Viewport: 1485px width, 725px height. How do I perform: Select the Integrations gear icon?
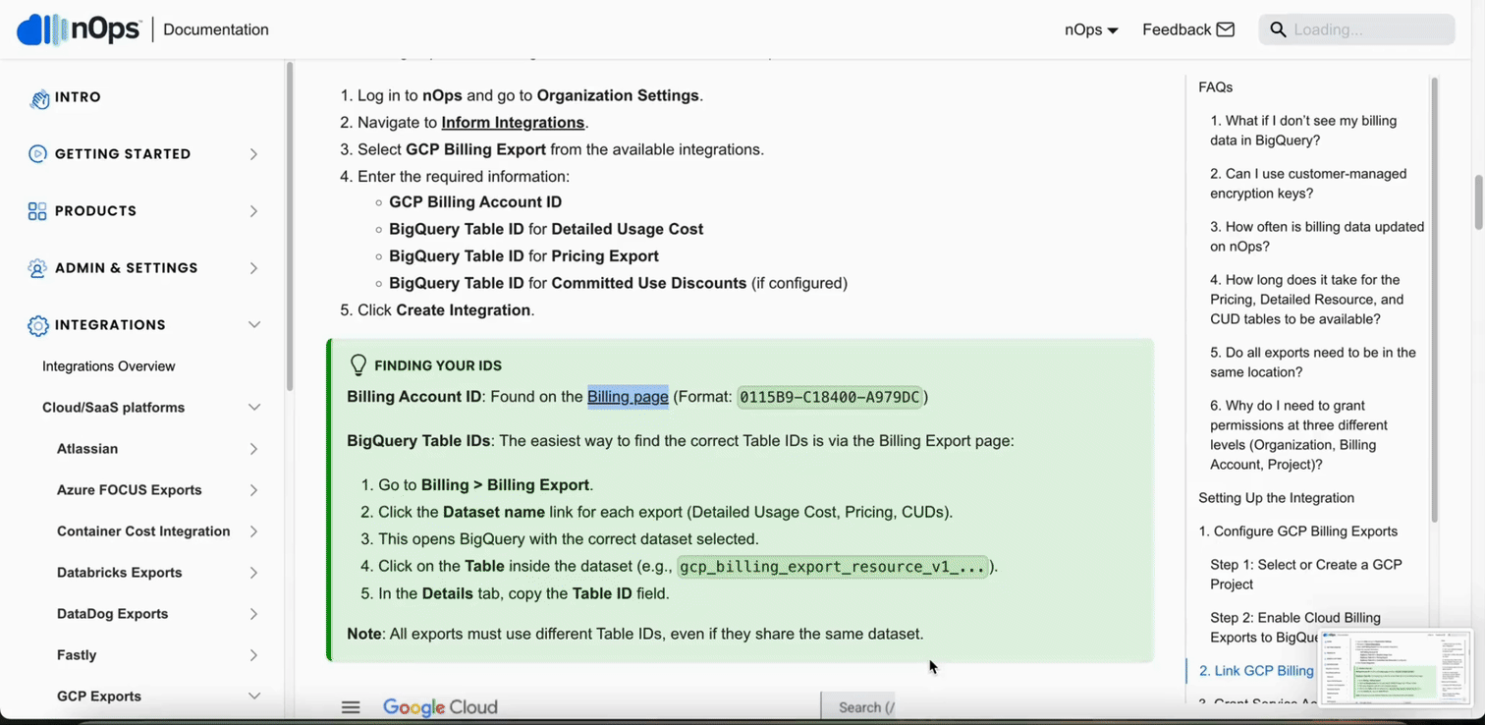(36, 324)
